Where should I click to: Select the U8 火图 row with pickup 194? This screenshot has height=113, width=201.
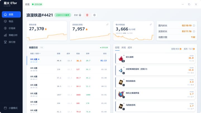tap(68, 103)
